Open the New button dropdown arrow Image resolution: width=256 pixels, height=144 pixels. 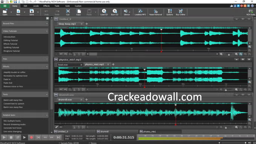(24, 12)
